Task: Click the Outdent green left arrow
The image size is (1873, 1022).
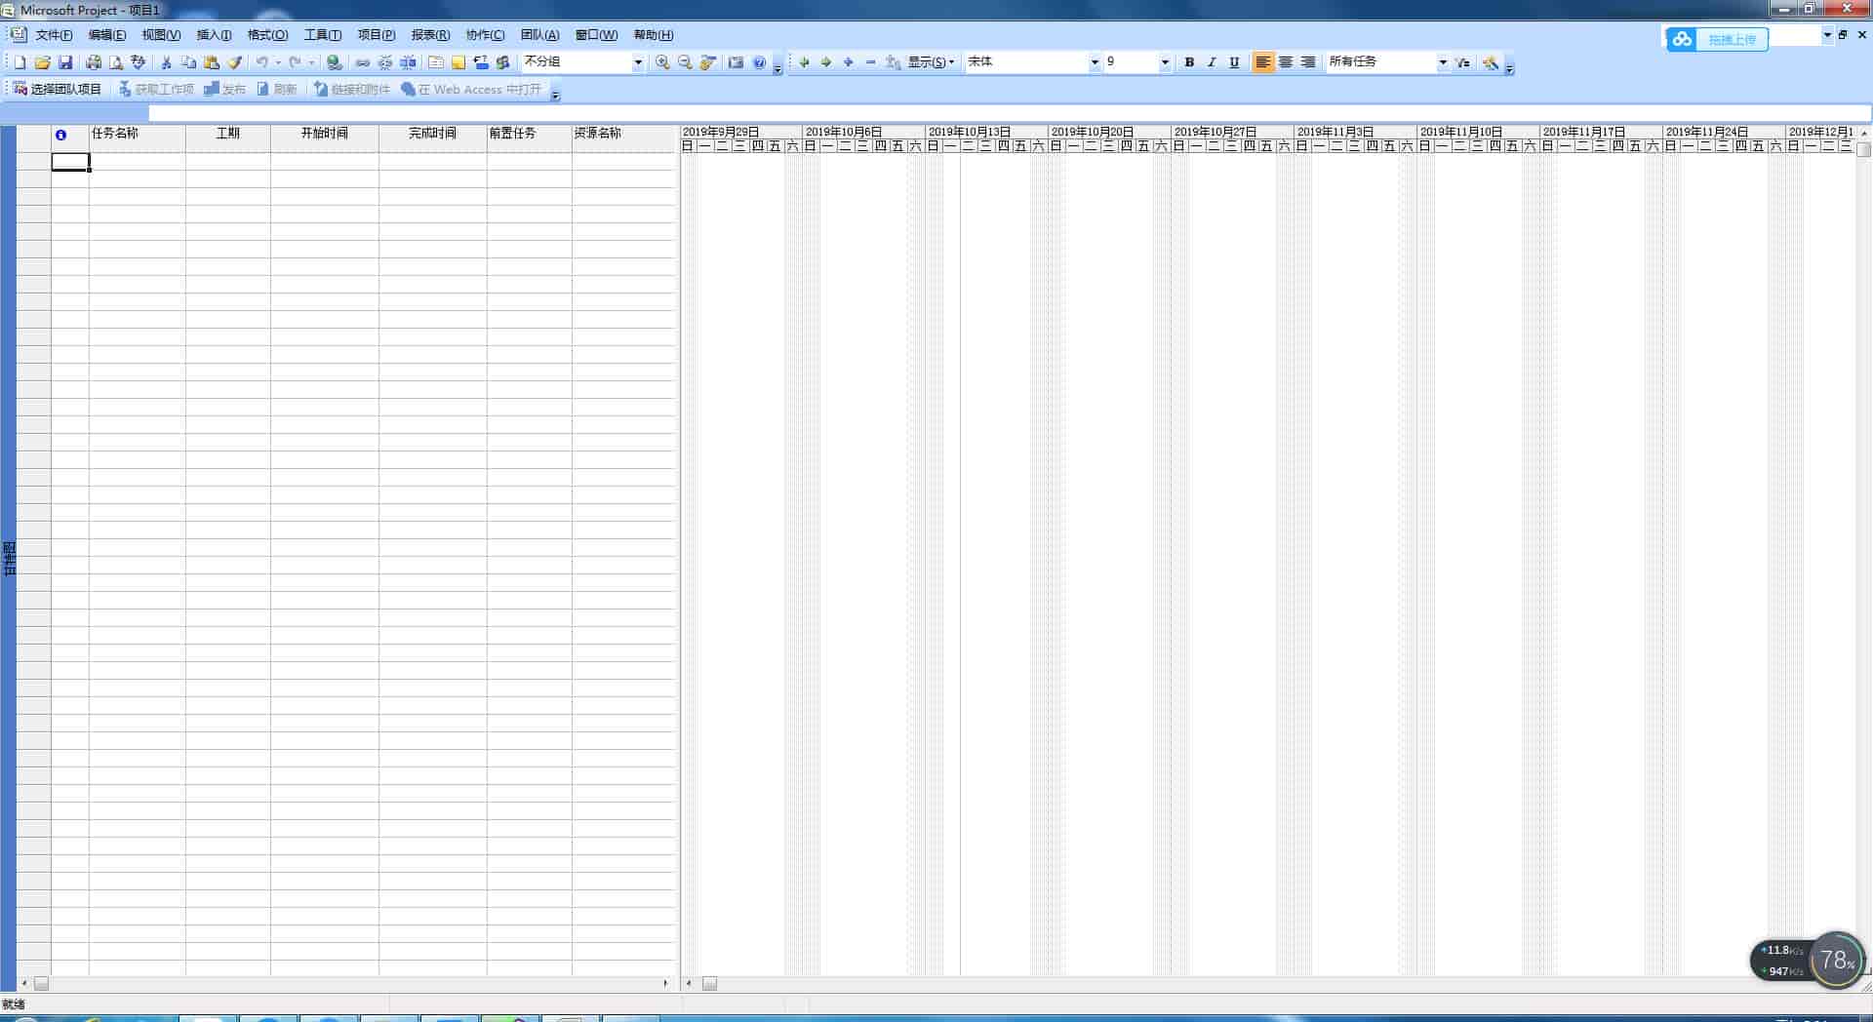Action: point(804,62)
